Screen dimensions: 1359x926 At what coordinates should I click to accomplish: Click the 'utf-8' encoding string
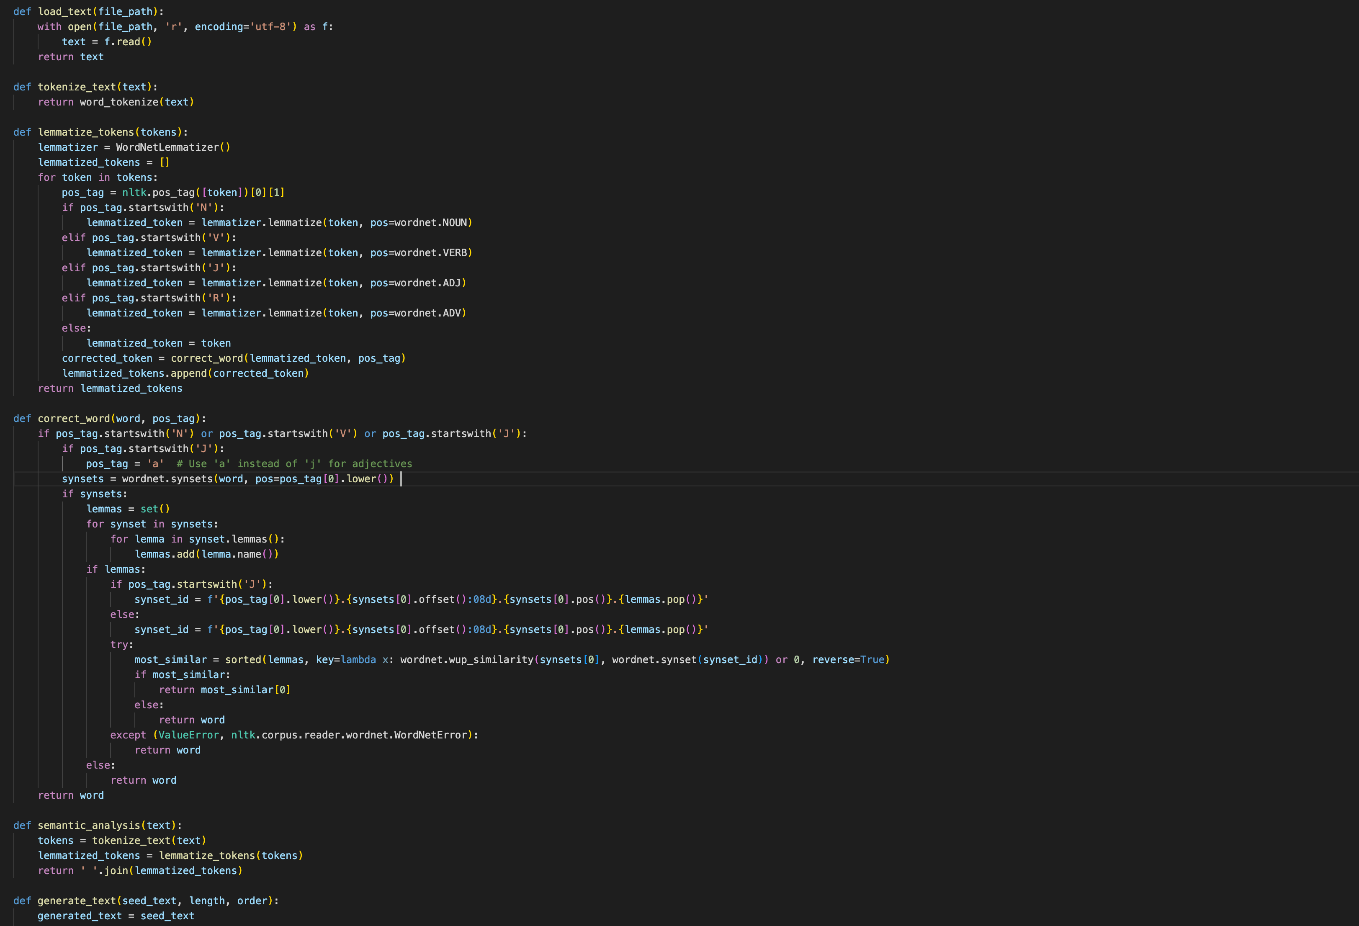[273, 27]
